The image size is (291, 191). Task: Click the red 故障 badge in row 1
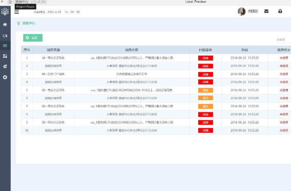(x=206, y=58)
